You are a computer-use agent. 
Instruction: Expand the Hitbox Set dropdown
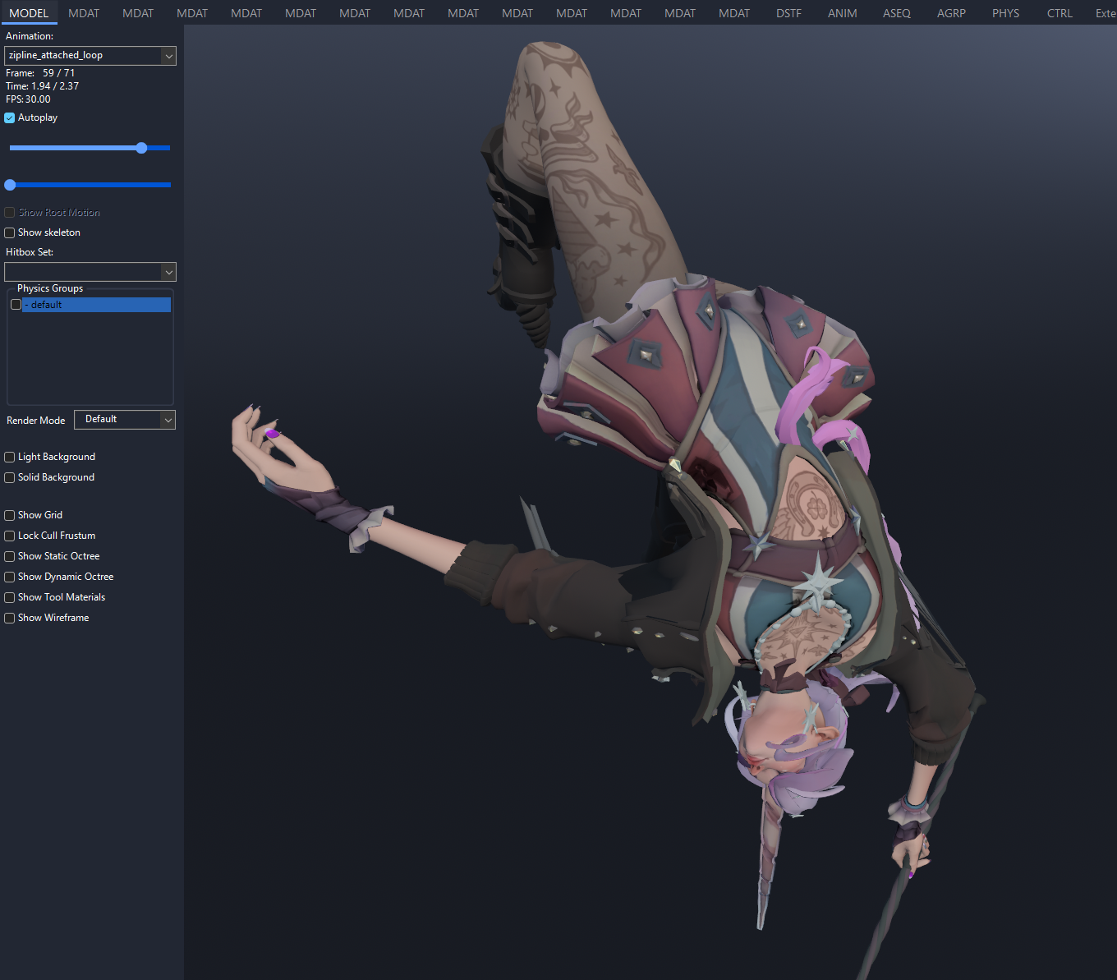coord(90,272)
